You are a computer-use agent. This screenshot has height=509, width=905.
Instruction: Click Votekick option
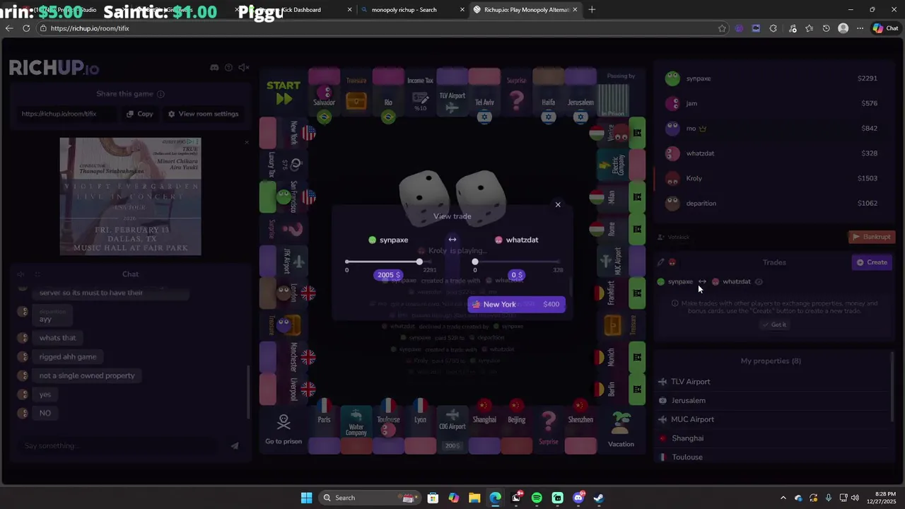[x=673, y=238]
